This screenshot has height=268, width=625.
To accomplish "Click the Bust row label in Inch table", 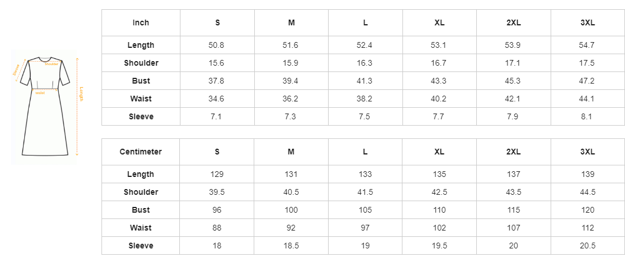I will point(141,81).
